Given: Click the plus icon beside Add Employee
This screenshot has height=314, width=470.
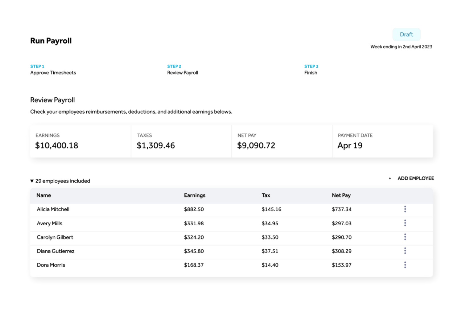Looking at the screenshot, I should click(390, 178).
